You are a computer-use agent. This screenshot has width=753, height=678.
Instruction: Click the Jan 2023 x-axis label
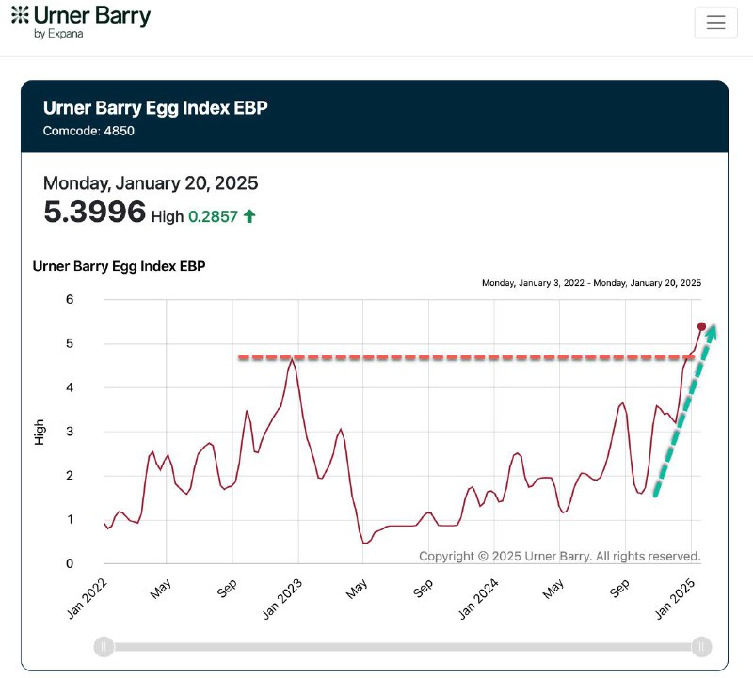tap(282, 598)
